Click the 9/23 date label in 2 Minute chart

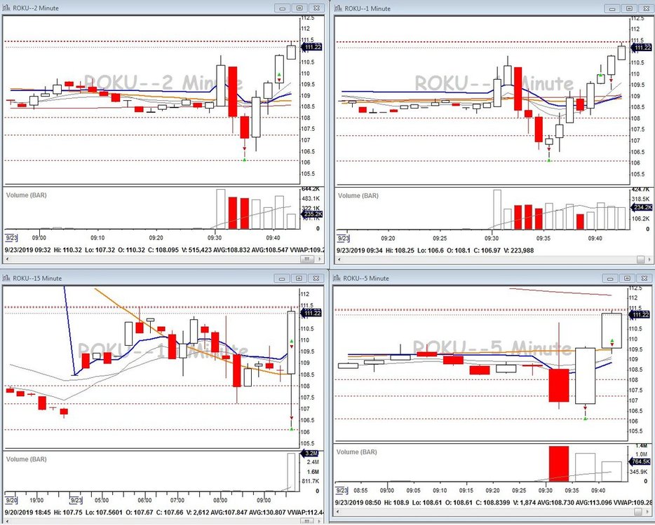11,238
